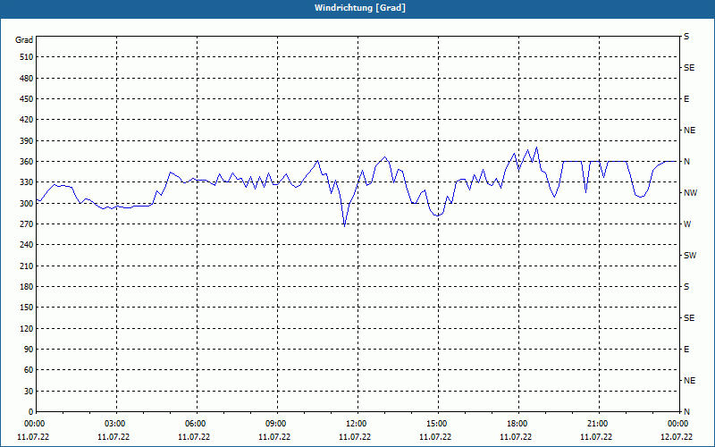The width and height of the screenshot is (715, 447).
Task: Select the 00:00 label above 11.07.22
Action: pyautogui.click(x=34, y=424)
